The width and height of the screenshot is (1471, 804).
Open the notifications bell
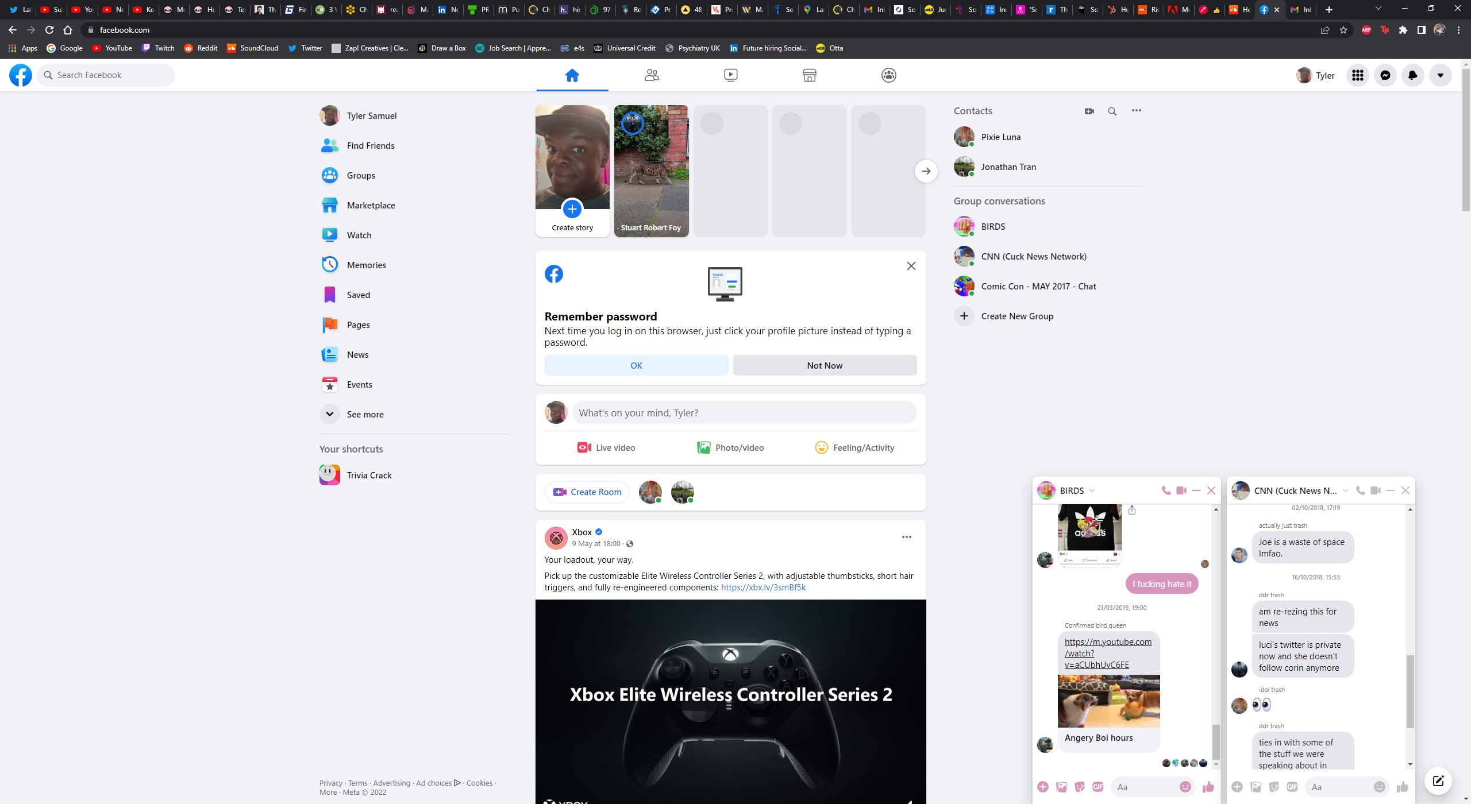[x=1413, y=75]
